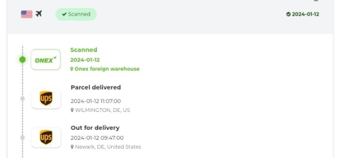Viewport: 341px width, 158px height.
Task: Click the pin icon by Onex foreign warehouse
Action: point(72,69)
